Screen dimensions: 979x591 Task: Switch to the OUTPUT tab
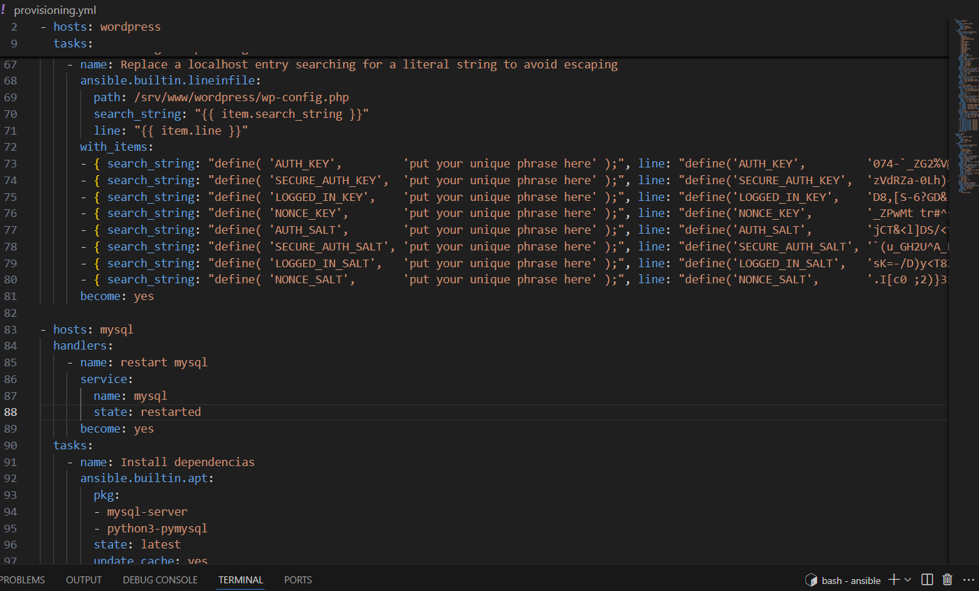[x=84, y=580]
